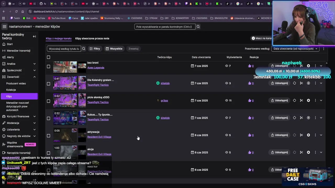Screen dimensions: 335x188
Task: Click the dashboard search field
Action: (165, 27)
